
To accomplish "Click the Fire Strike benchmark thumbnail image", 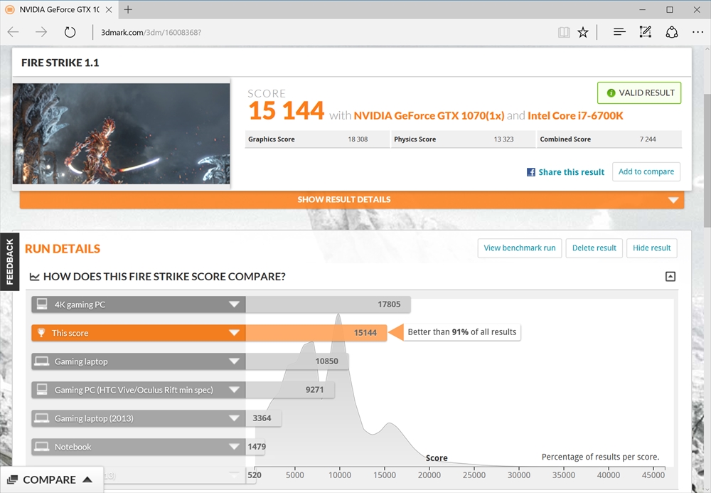I will [x=122, y=133].
